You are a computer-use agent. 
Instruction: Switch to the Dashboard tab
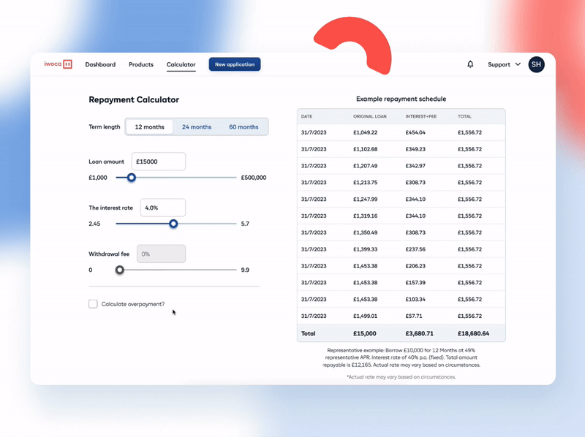tap(100, 64)
